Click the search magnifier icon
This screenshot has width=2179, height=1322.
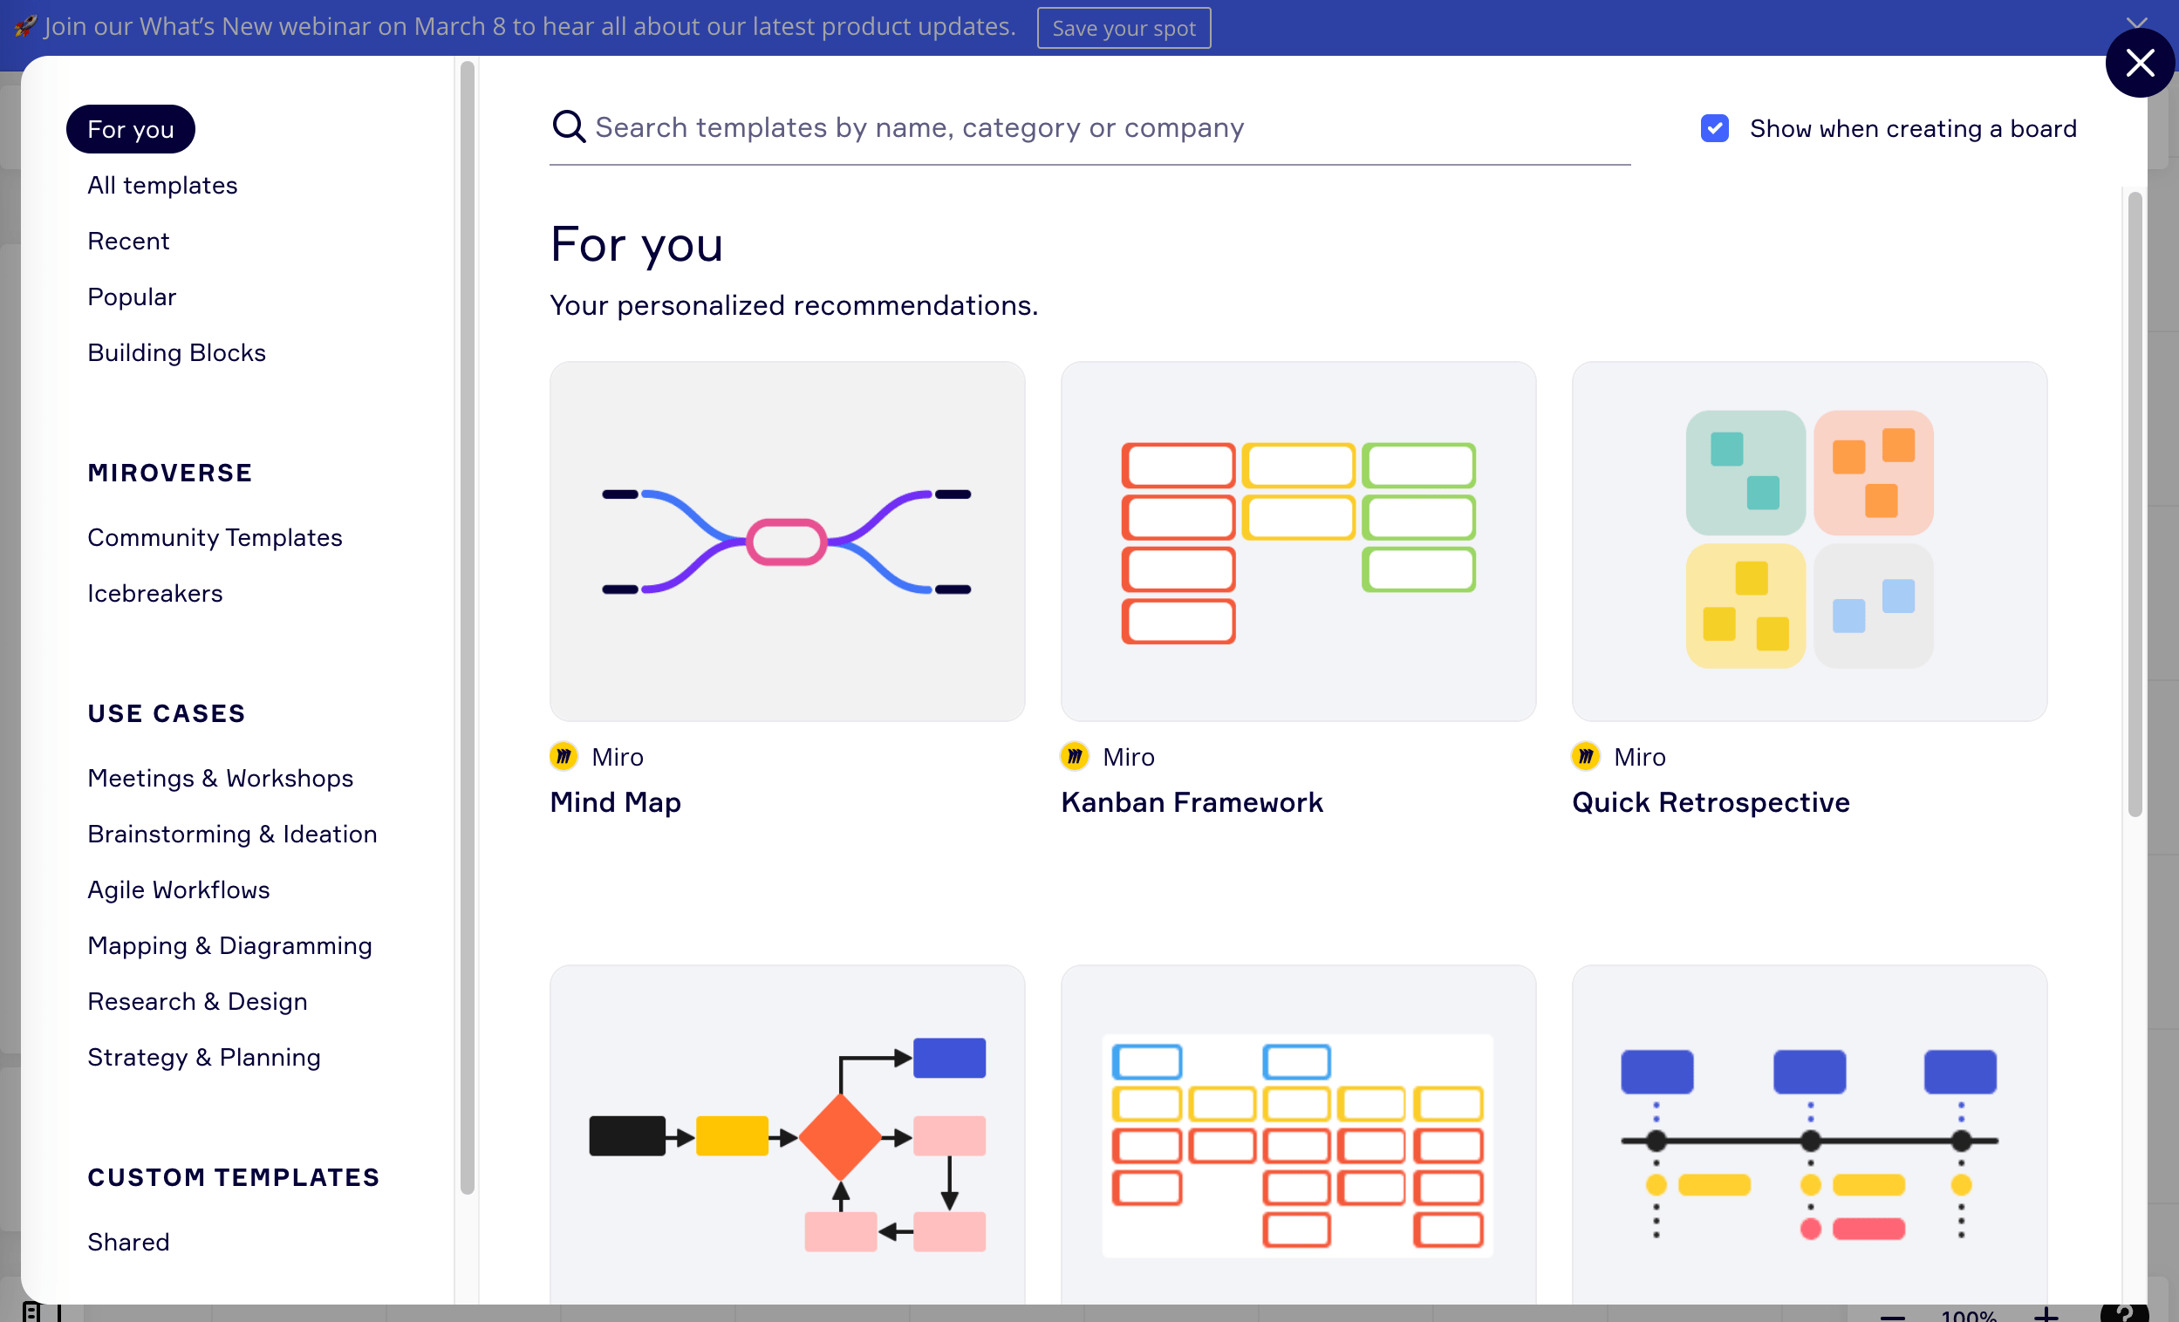569,127
